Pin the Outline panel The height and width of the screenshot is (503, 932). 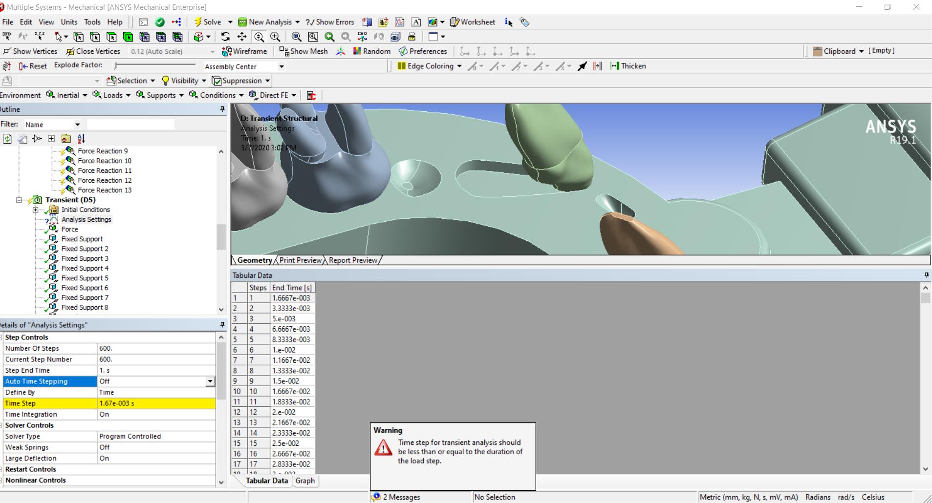(x=222, y=109)
